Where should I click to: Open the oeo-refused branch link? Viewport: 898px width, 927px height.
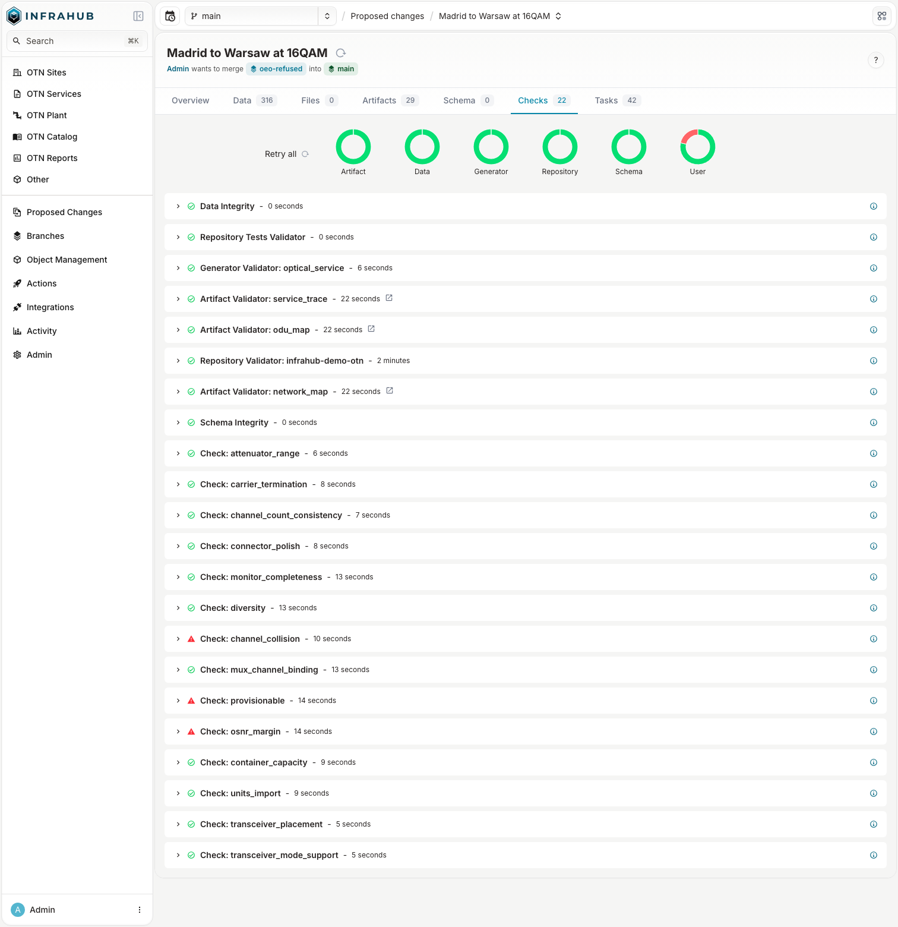click(276, 69)
